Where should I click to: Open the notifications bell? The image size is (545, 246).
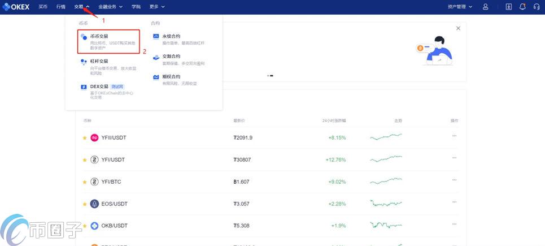pyautogui.click(x=522, y=7)
